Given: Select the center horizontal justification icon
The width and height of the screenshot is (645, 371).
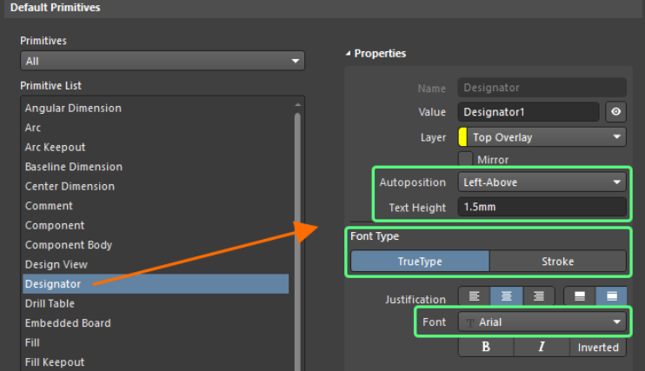Looking at the screenshot, I should (x=506, y=298).
